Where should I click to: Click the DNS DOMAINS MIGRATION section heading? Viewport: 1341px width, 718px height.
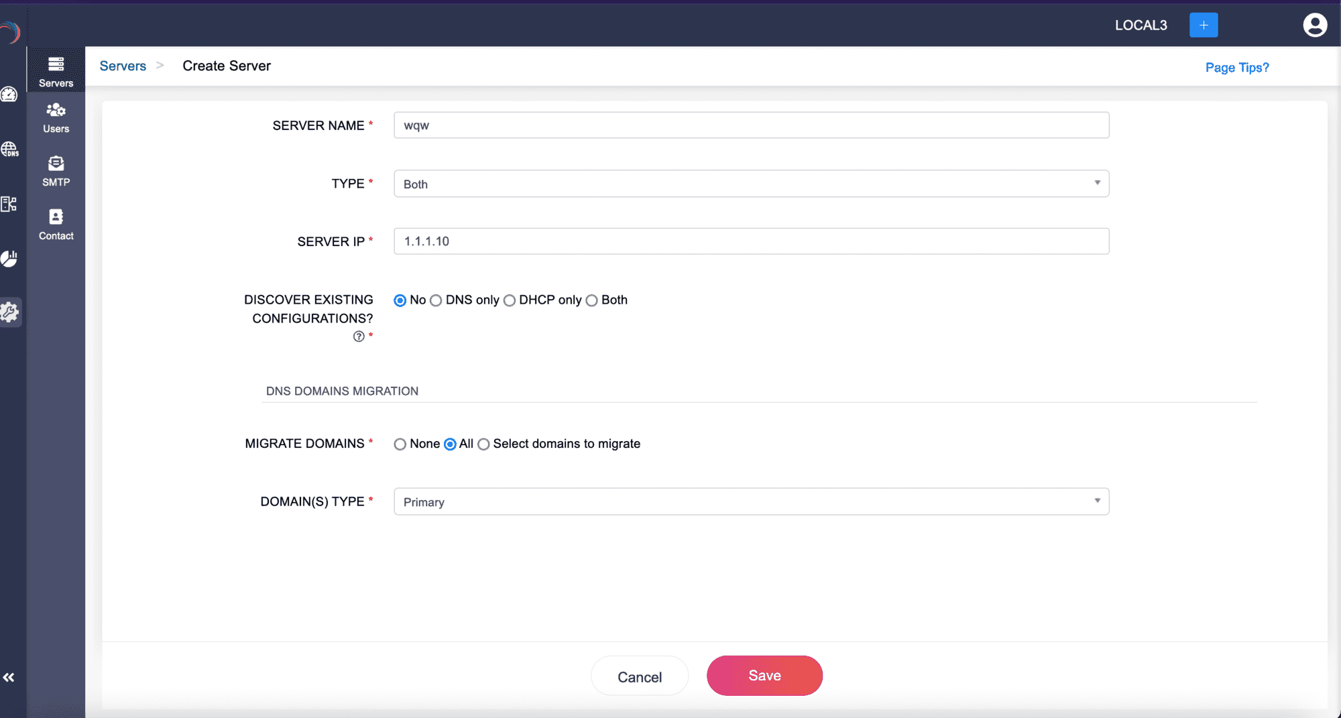(342, 391)
